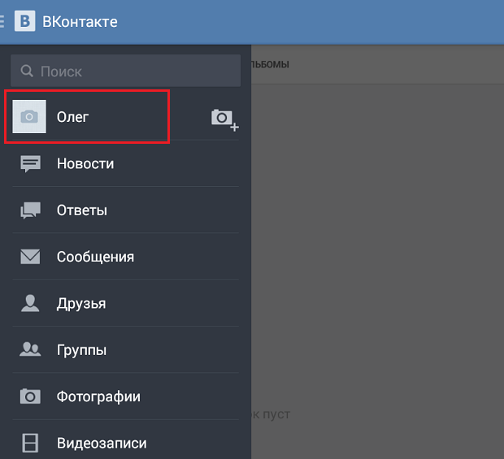The image size is (504, 459).
Task: Click the Новости news icon
Action: point(31,163)
